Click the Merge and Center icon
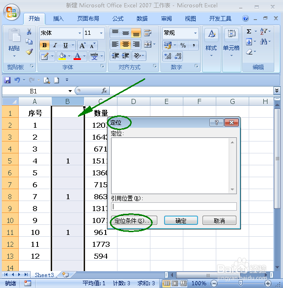Viewport: 283px width, 288px height. (148, 44)
